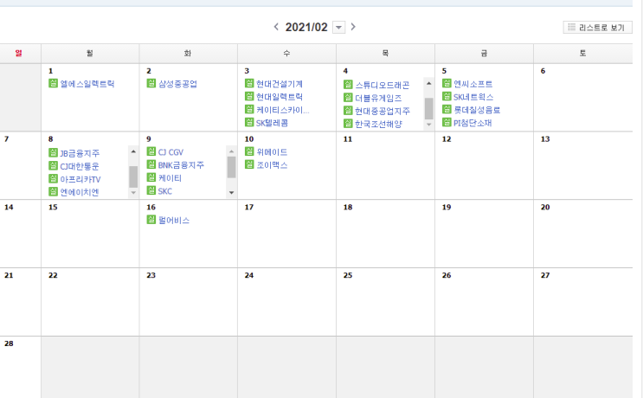Open 현대일렉트릭 event link
Image resolution: width=643 pixels, height=398 pixels.
click(x=280, y=97)
